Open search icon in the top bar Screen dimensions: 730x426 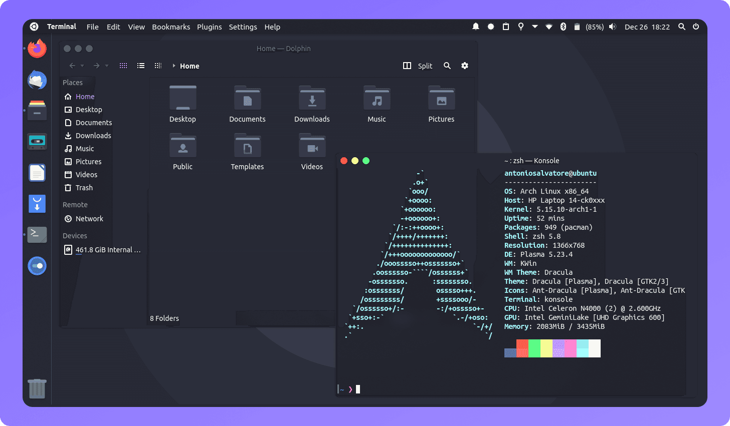tap(682, 27)
